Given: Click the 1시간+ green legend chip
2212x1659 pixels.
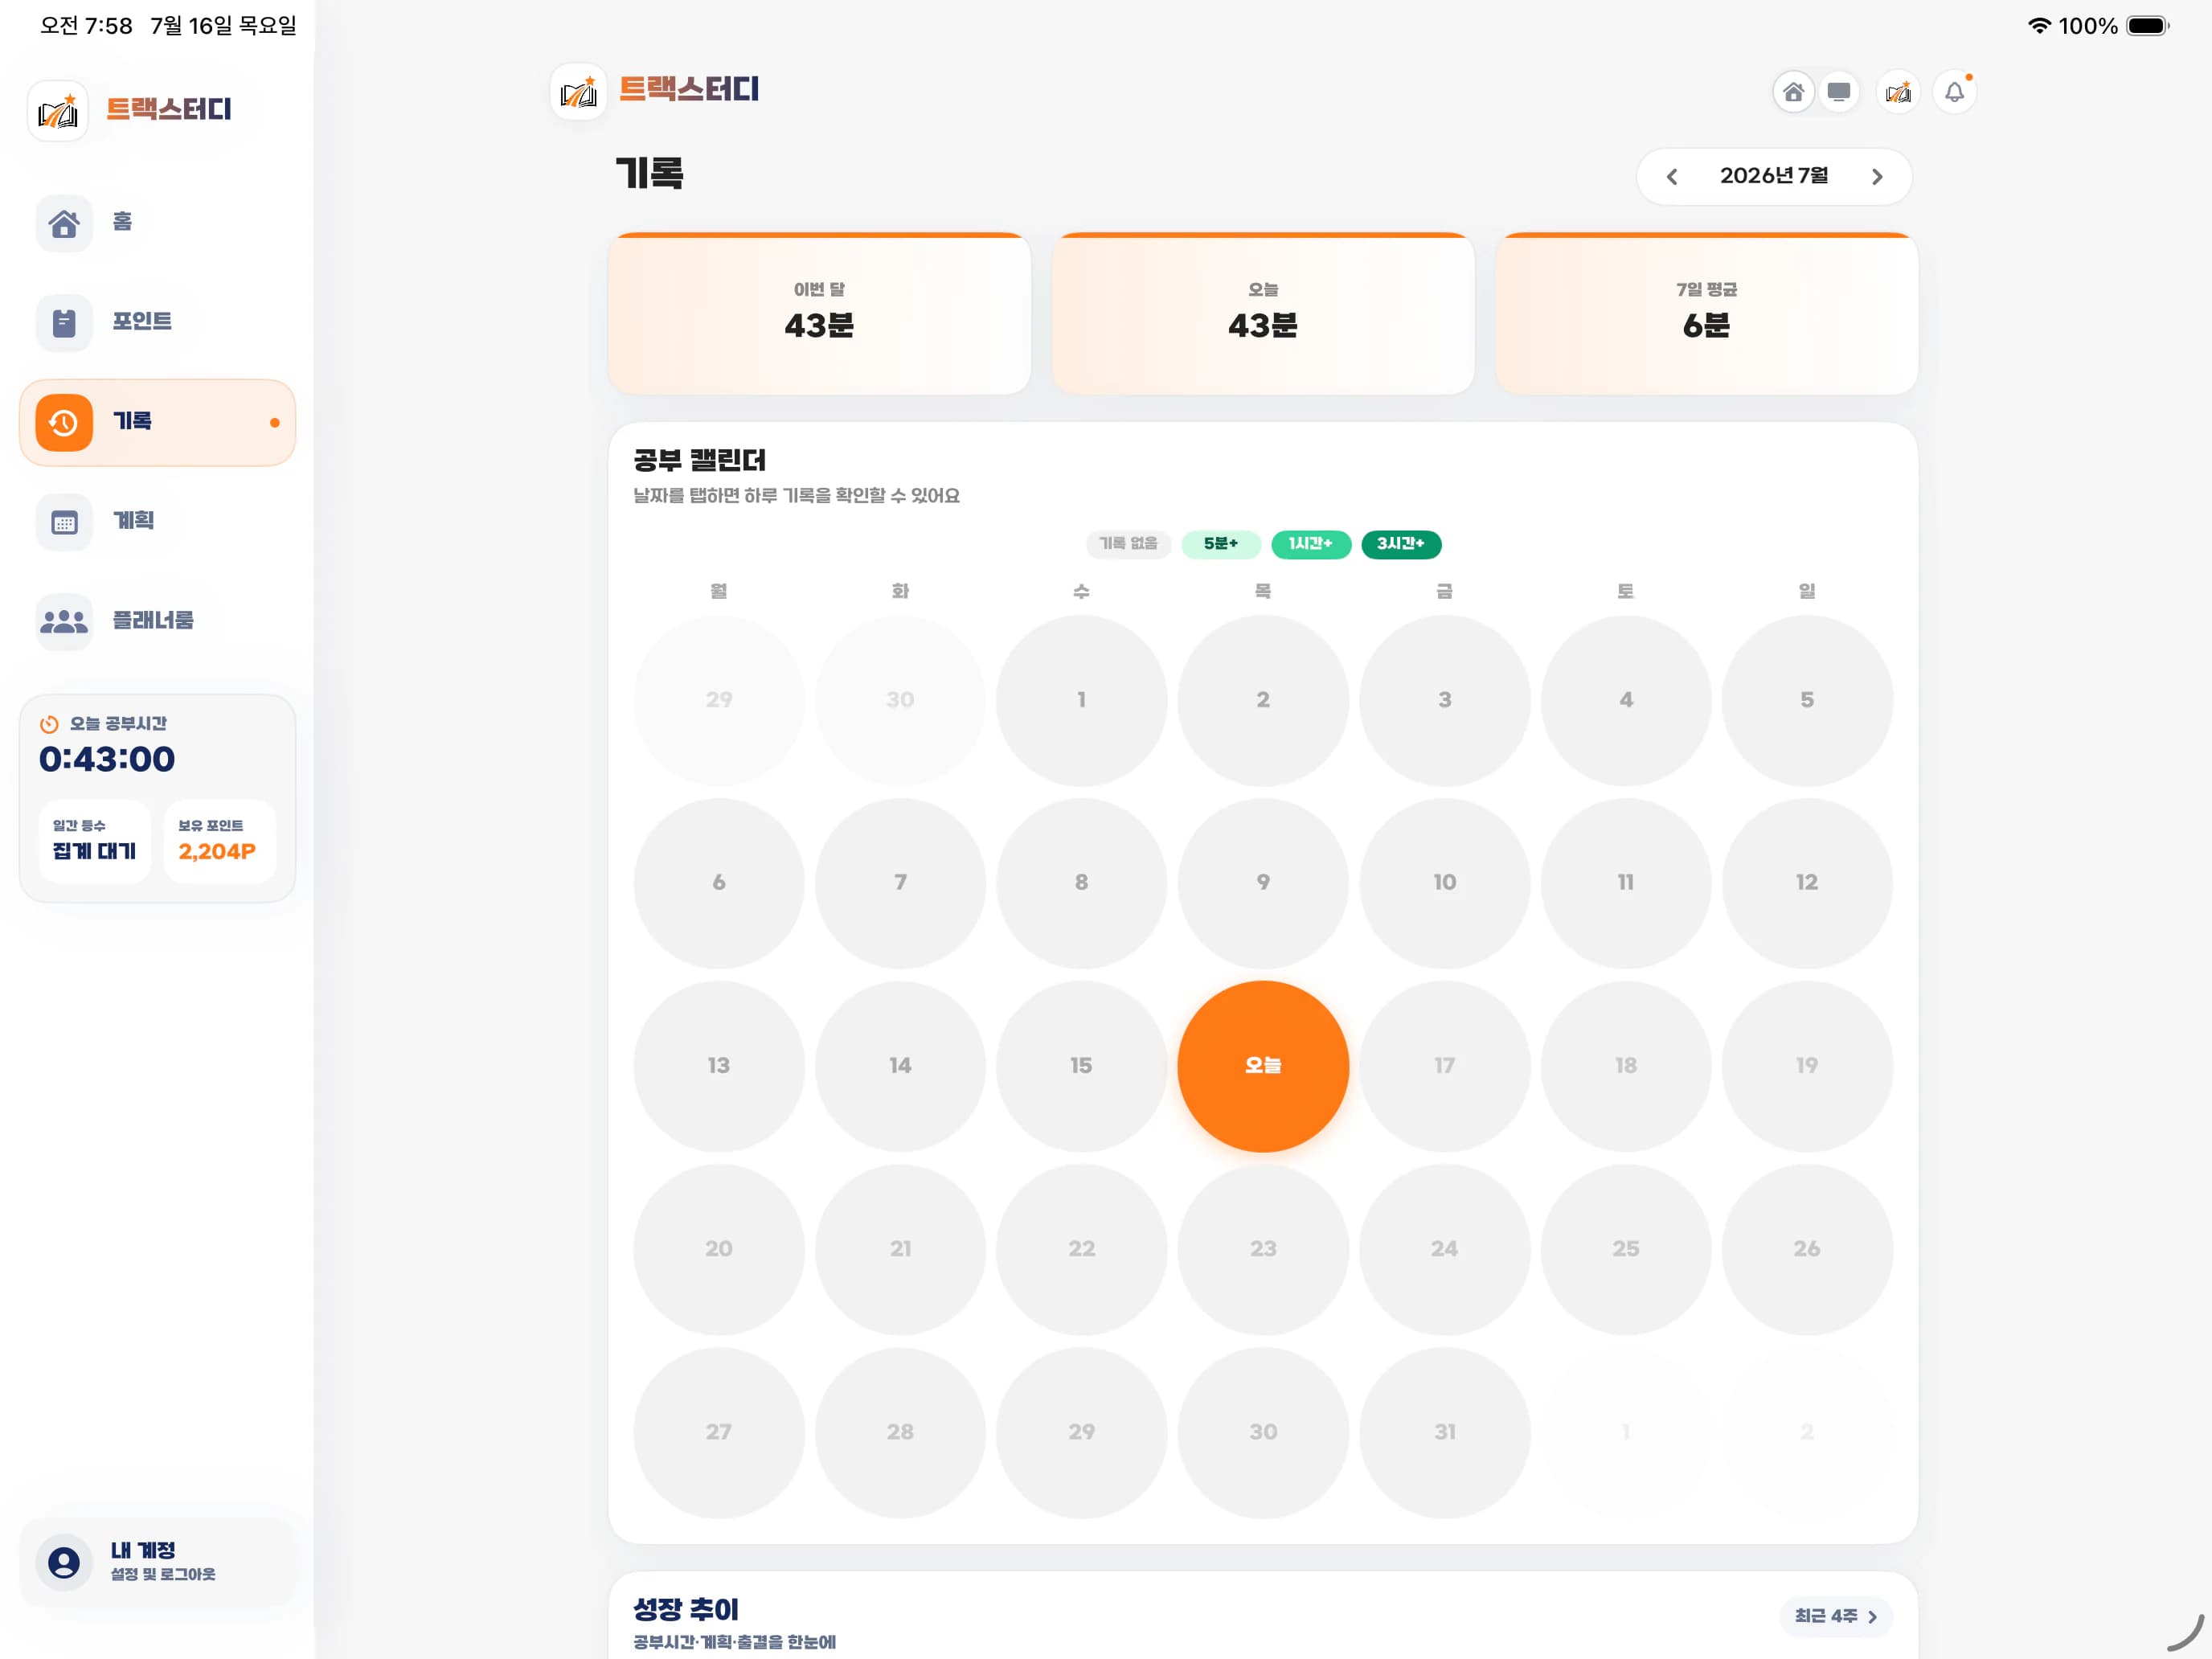Looking at the screenshot, I should 1310,544.
